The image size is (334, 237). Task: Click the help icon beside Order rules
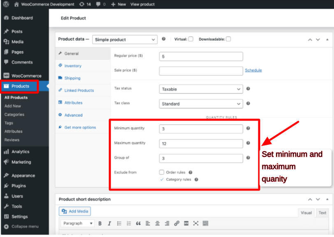[x=190, y=172]
